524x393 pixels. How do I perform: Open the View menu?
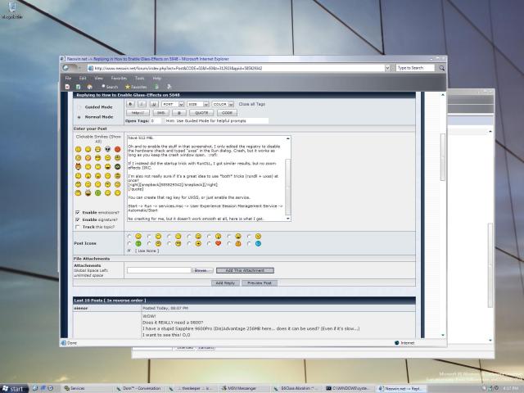(98, 79)
